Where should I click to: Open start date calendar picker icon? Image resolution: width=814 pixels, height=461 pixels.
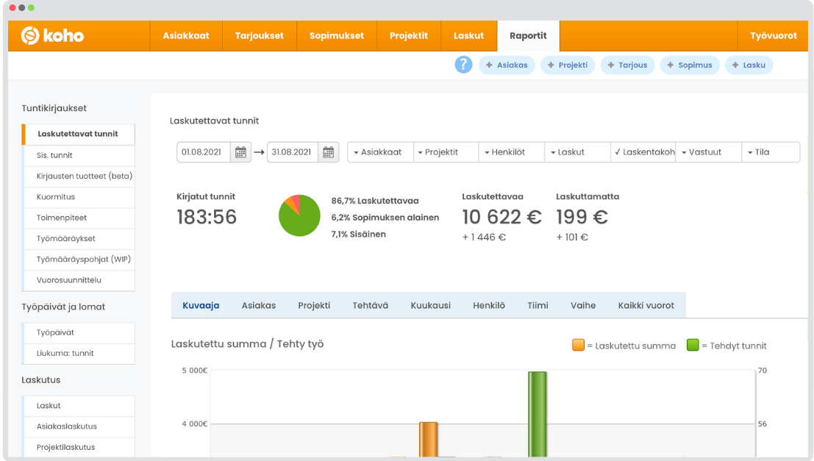point(240,152)
